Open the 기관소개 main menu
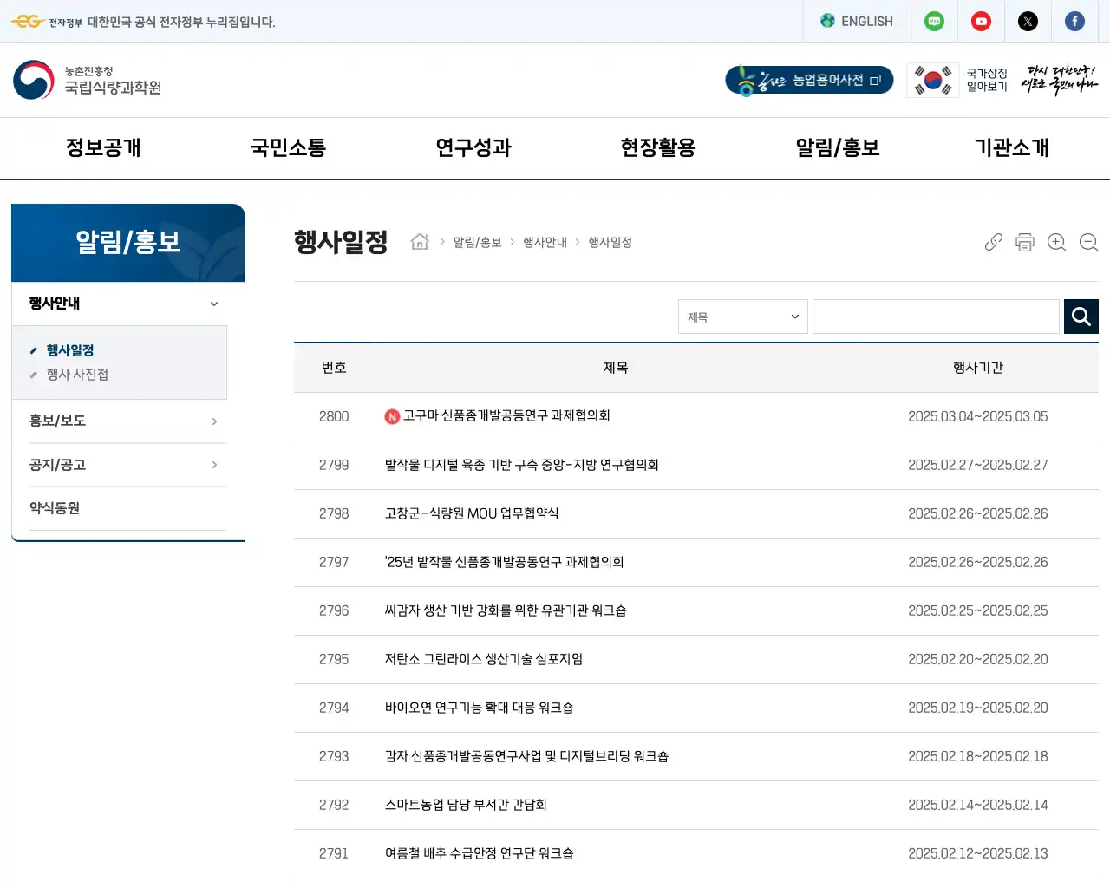Image resolution: width=1110 pixels, height=888 pixels. (1012, 148)
